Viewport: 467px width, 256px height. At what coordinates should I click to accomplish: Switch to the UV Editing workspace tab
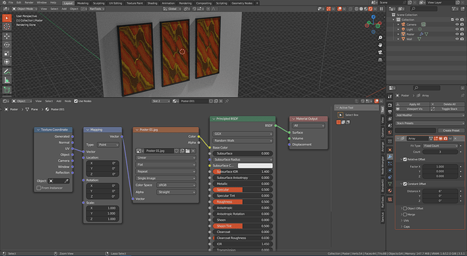click(x=115, y=3)
